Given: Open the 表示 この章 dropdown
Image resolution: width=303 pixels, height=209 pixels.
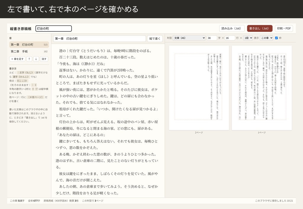Looking at the screenshot, I should [x=266, y=38].
